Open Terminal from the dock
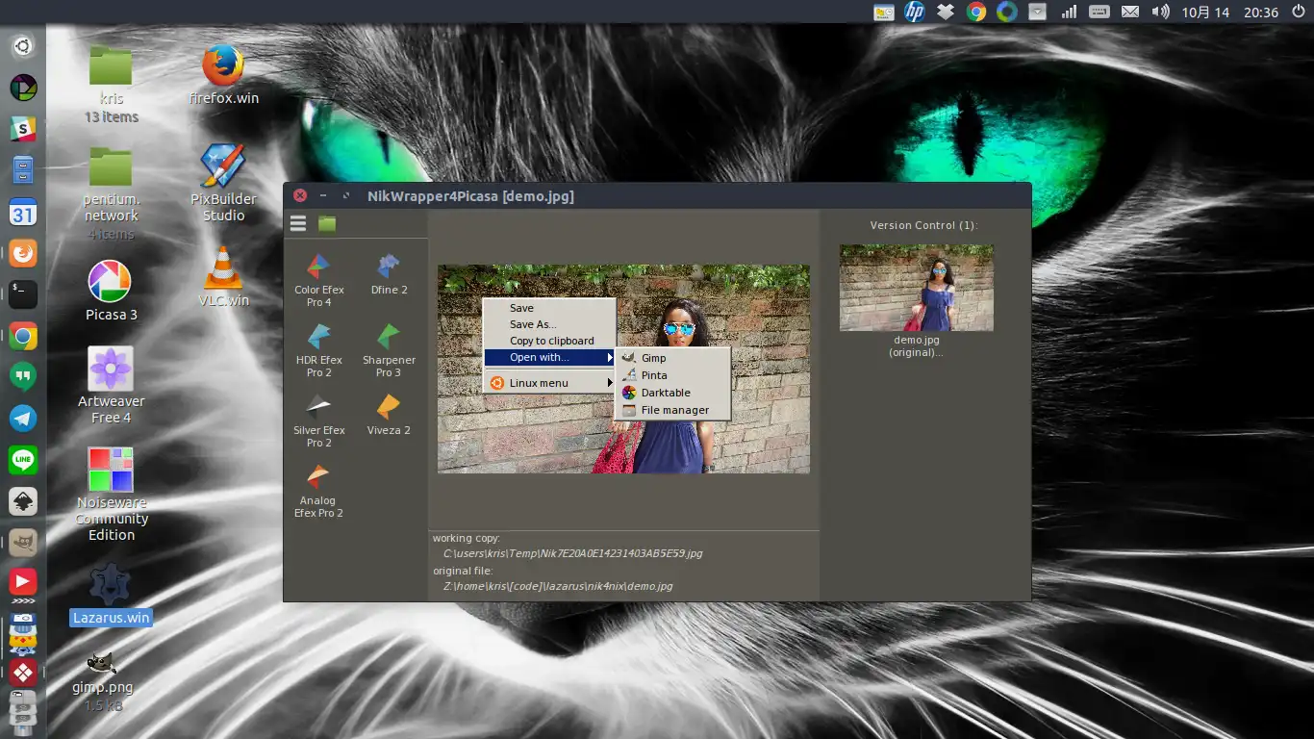The width and height of the screenshot is (1314, 739). click(x=23, y=294)
